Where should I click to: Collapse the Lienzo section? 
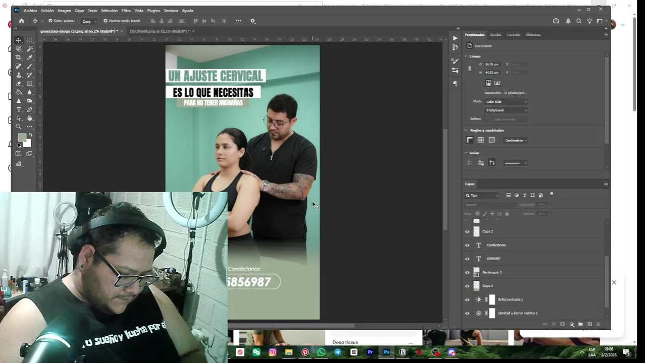click(466, 56)
